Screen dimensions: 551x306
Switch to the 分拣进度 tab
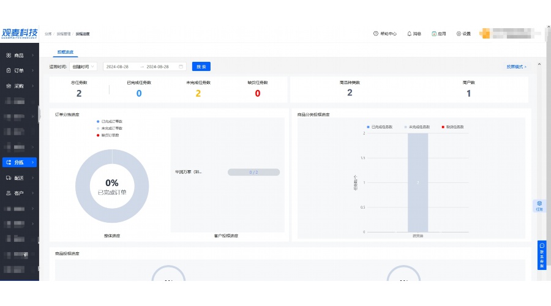pos(65,53)
